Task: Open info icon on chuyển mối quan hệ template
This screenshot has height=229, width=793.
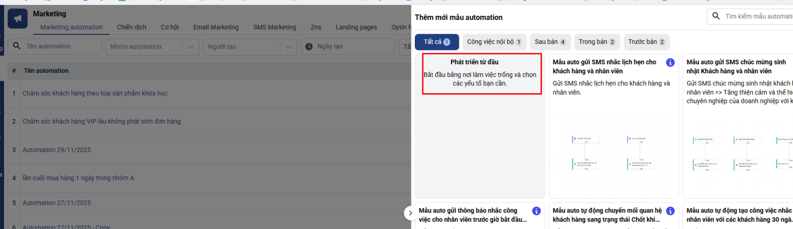Action: 670,211
